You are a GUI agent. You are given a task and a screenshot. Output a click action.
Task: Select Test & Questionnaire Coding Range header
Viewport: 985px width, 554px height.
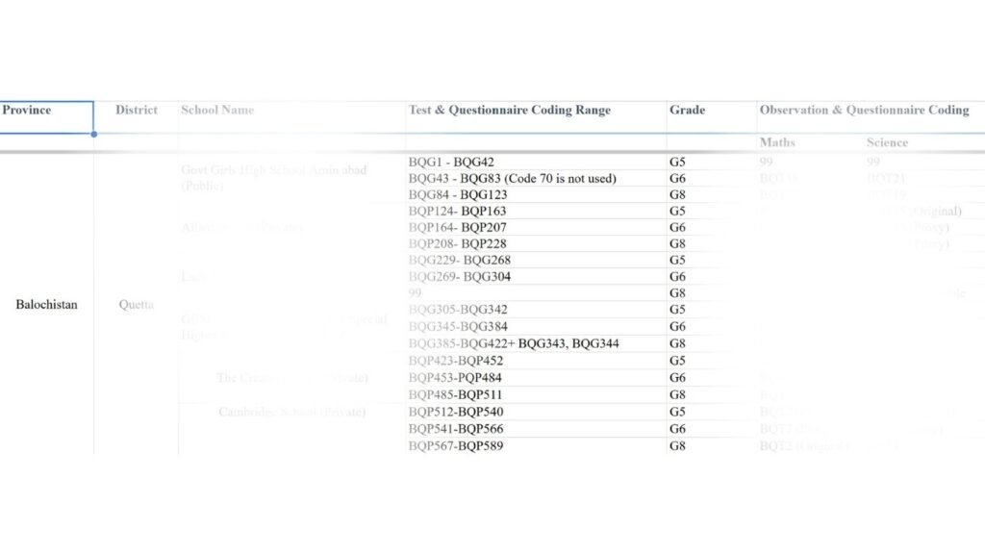(510, 111)
